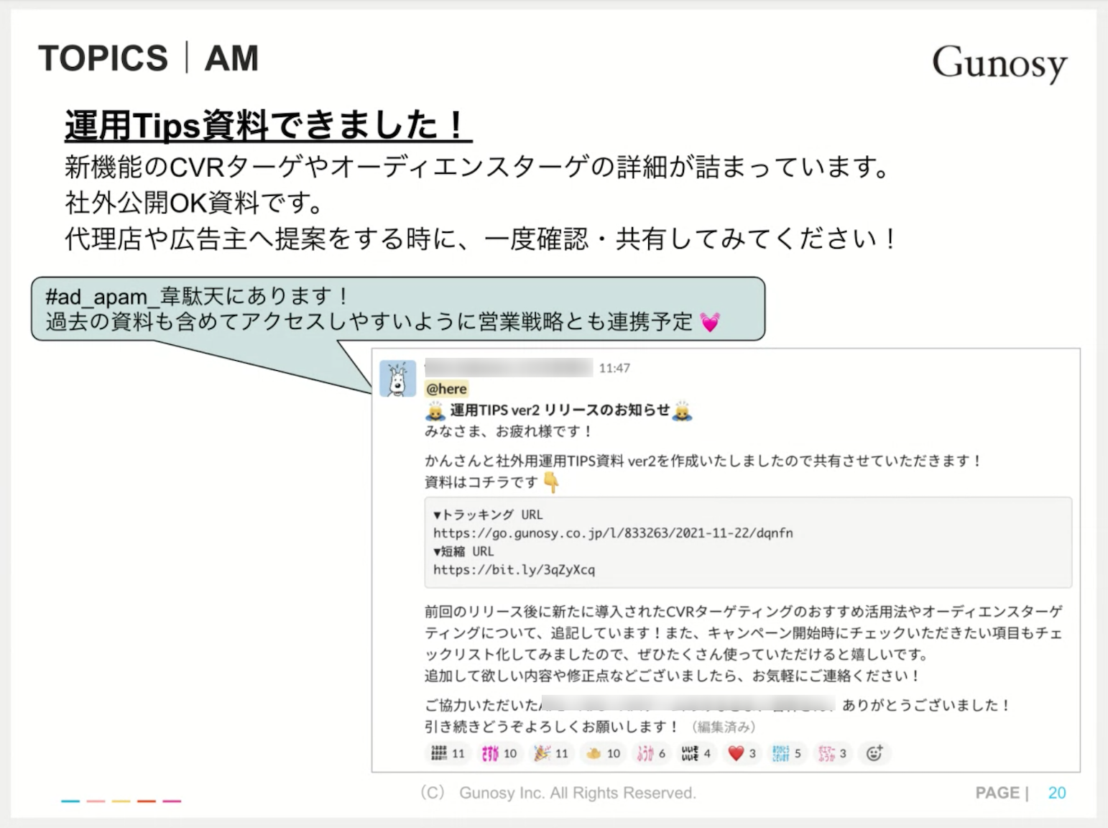Click the ▼短縮 URL label
The height and width of the screenshot is (828, 1108).
463,551
